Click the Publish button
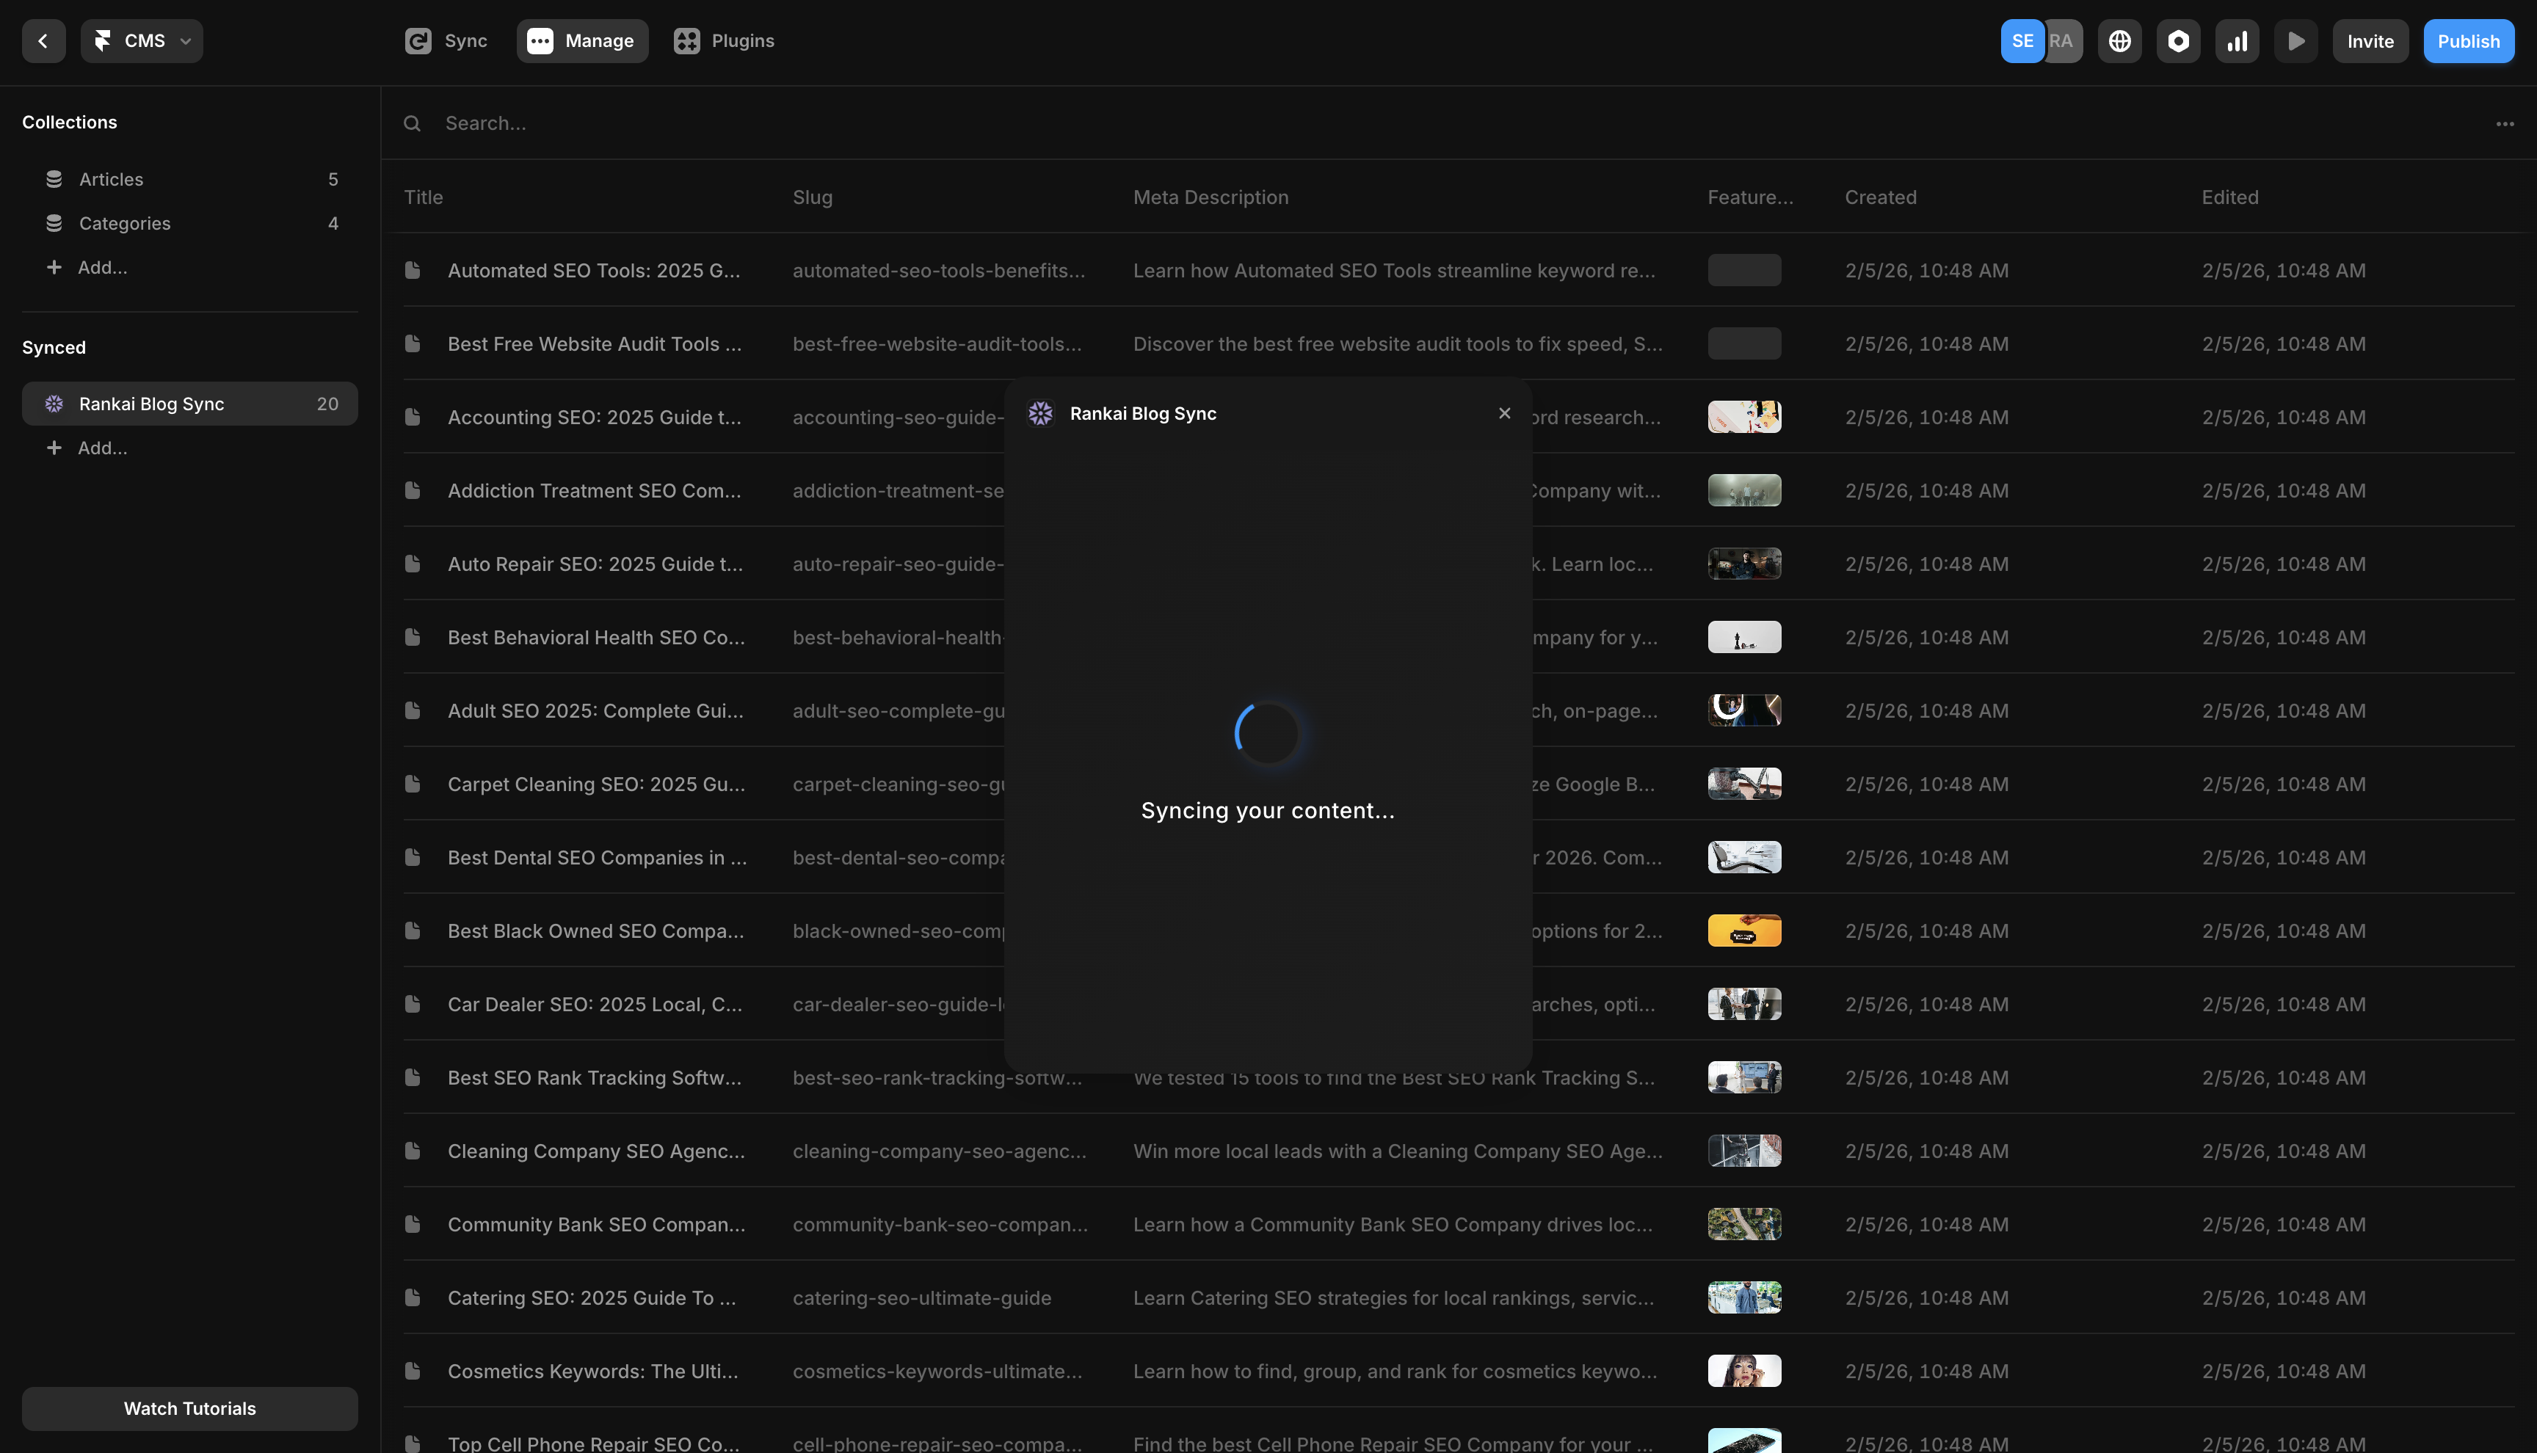 [x=2468, y=41]
